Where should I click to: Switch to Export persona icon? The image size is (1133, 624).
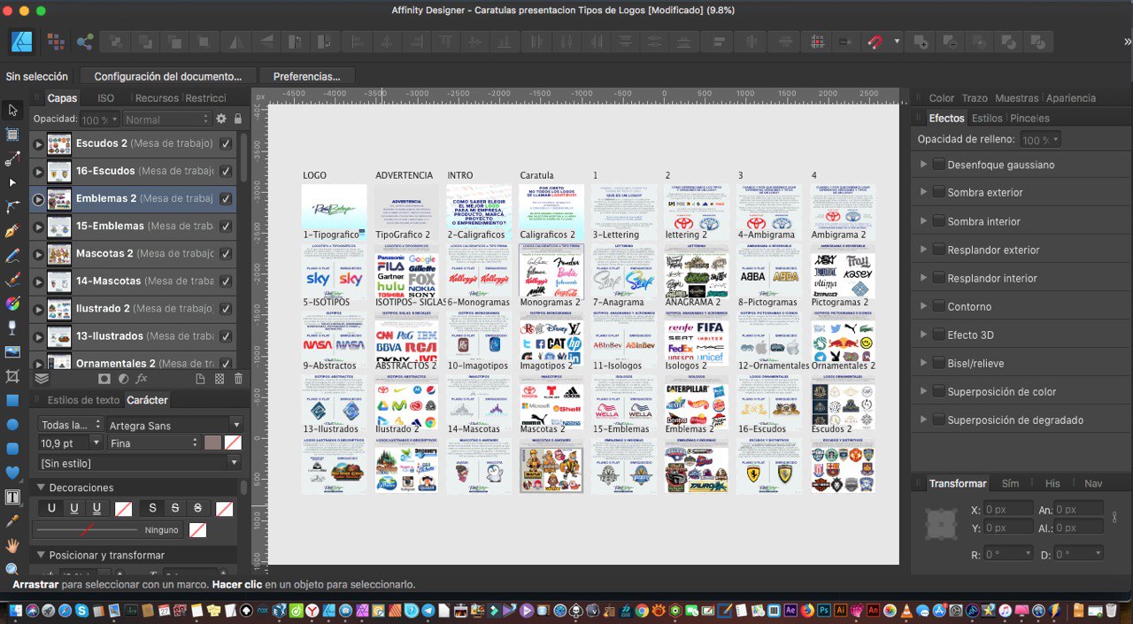[85, 42]
